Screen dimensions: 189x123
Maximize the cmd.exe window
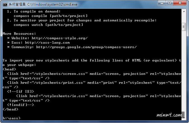169,3
